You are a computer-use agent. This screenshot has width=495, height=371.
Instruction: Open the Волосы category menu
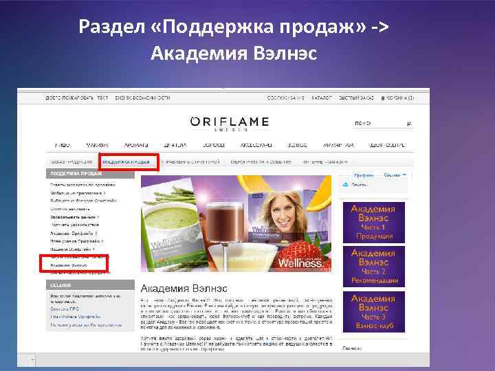coord(213,145)
